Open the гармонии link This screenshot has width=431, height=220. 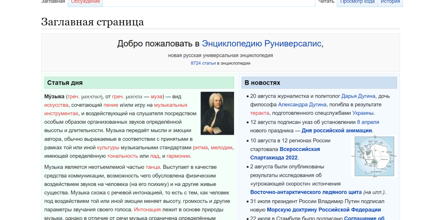pos(178,156)
